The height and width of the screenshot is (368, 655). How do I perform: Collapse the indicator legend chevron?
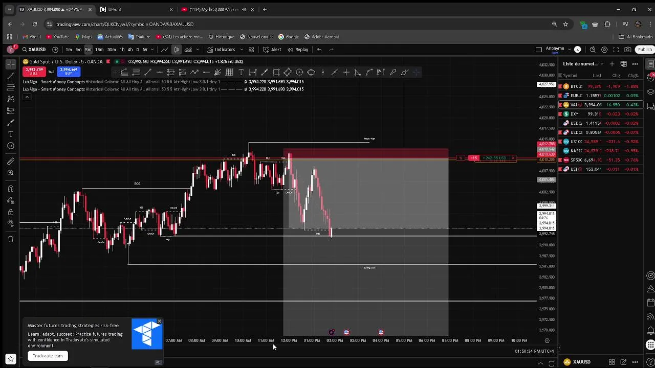27,97
